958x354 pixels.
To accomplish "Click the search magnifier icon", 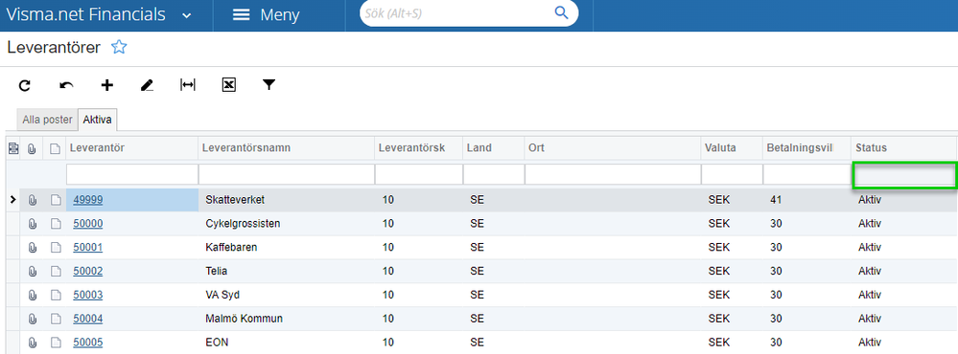I will (561, 12).
